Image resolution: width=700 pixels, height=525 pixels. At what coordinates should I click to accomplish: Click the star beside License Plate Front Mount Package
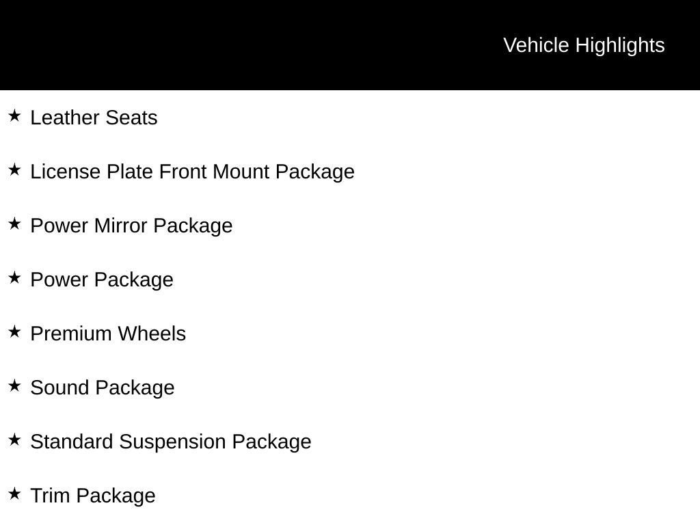point(14,170)
